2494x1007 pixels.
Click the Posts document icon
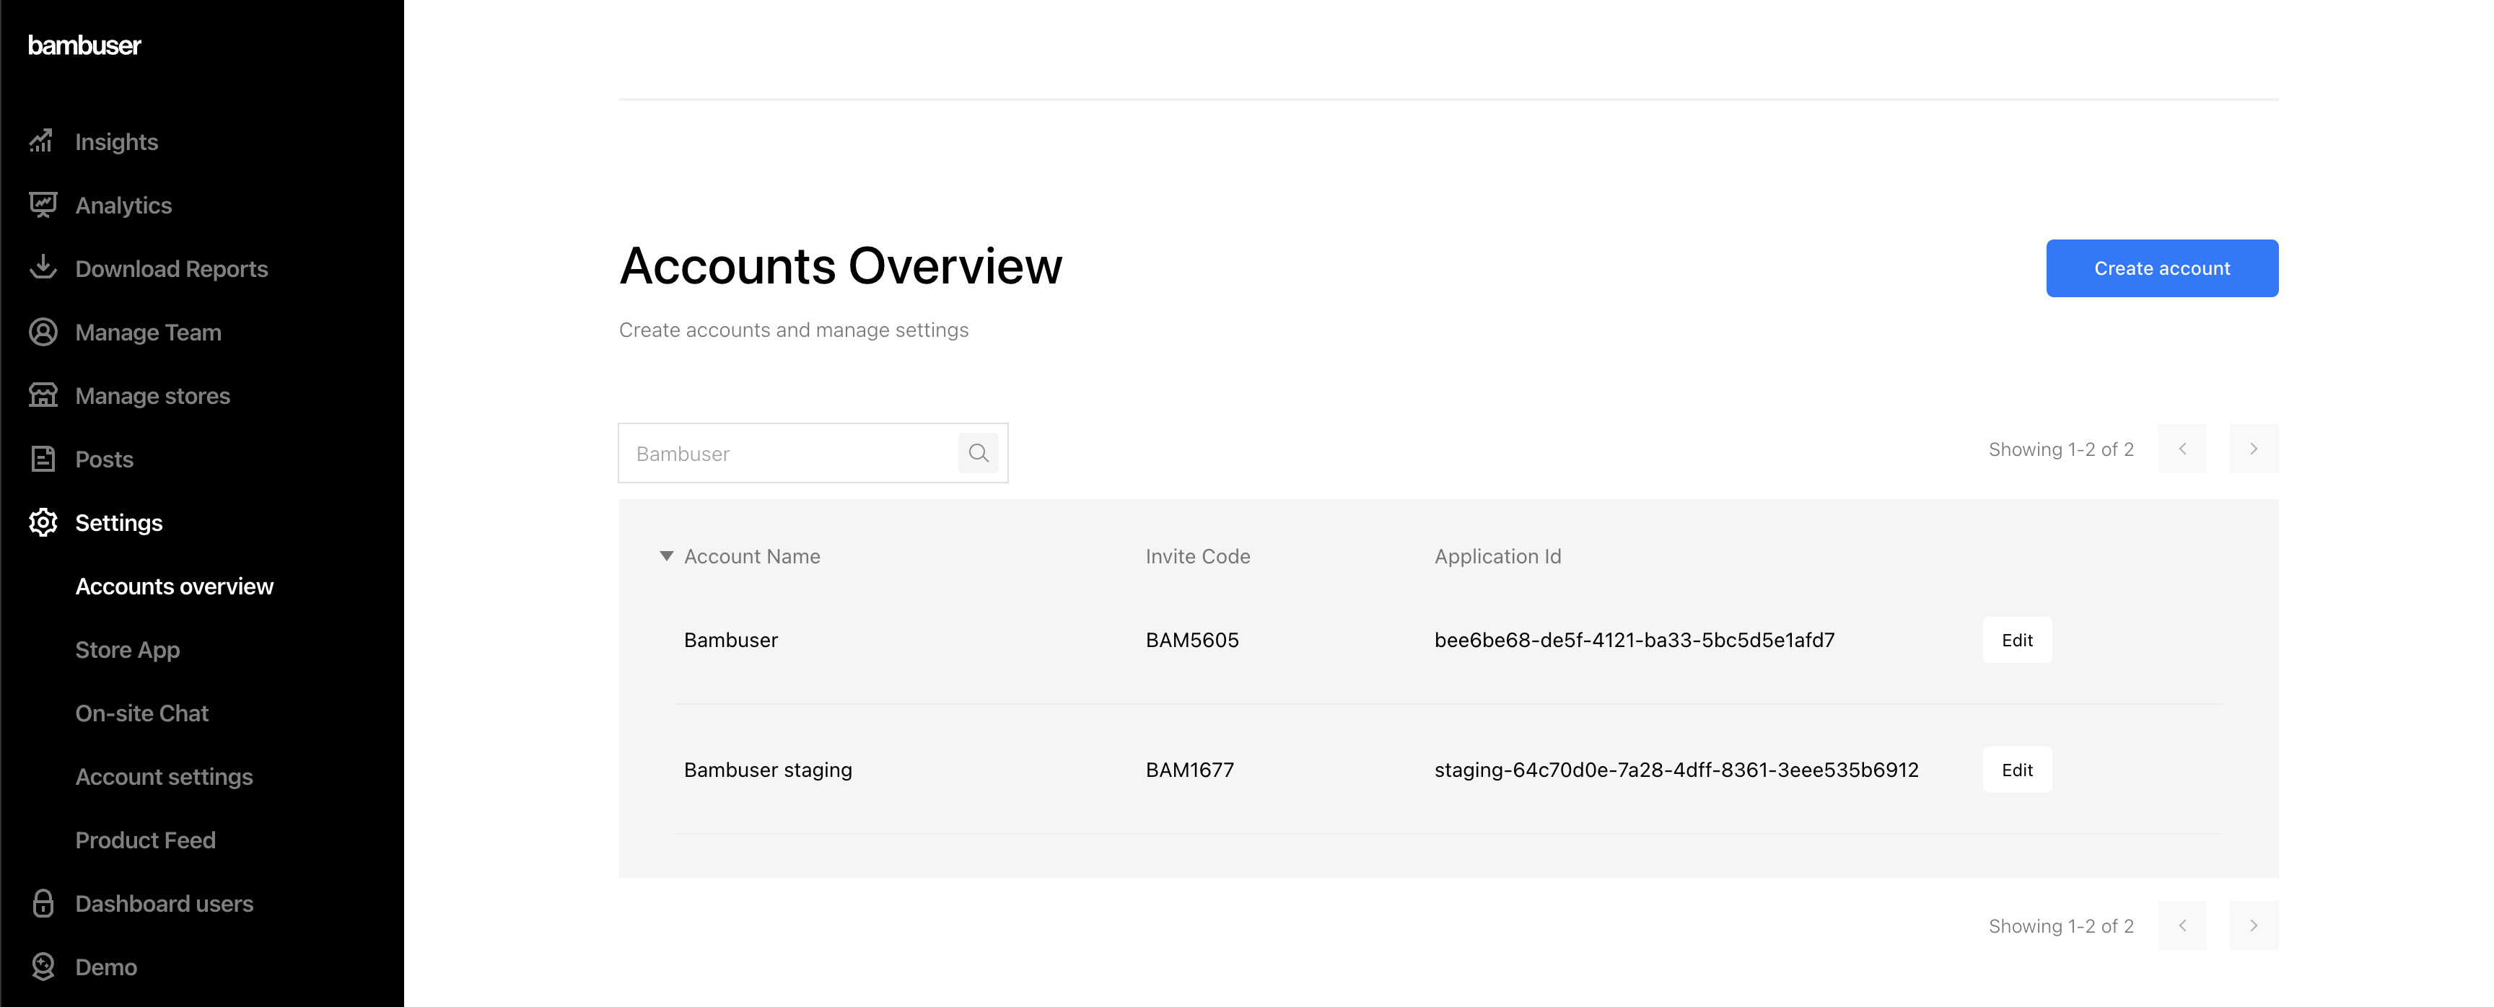click(42, 459)
